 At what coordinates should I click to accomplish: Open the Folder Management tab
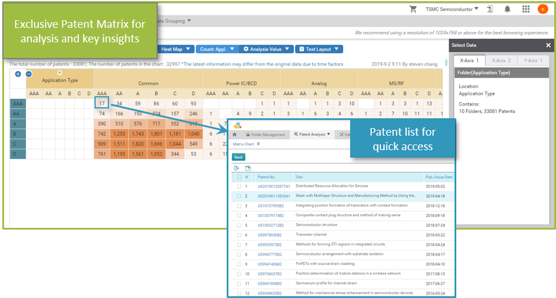pos(265,135)
